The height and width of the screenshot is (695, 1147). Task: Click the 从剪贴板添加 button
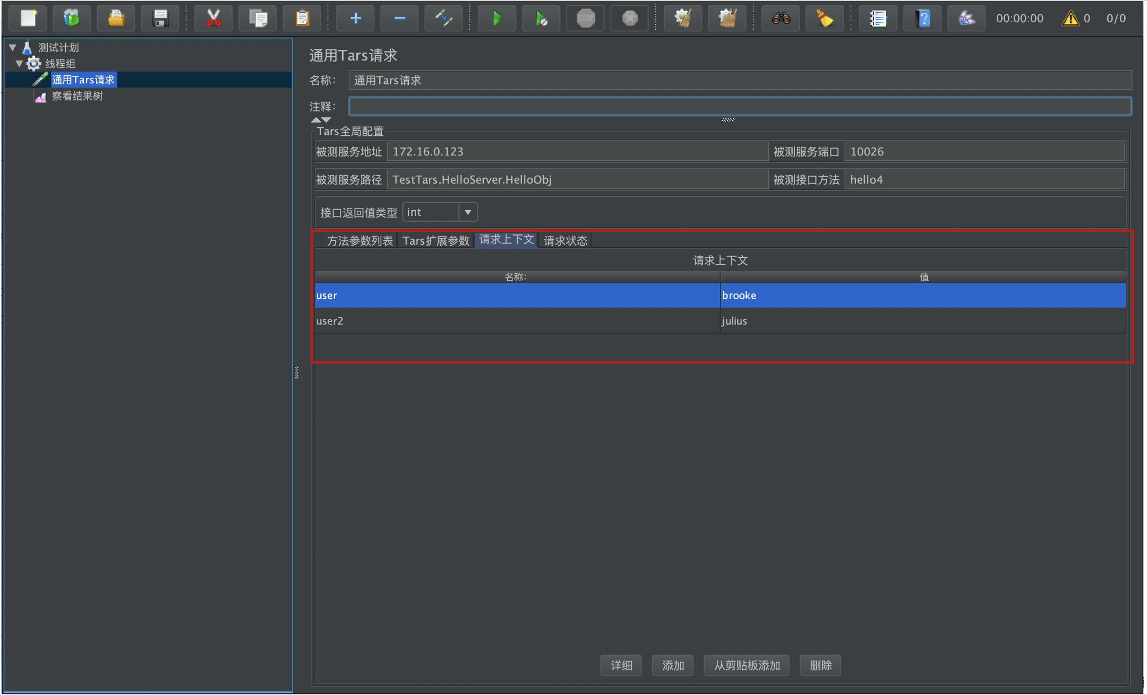tap(747, 665)
